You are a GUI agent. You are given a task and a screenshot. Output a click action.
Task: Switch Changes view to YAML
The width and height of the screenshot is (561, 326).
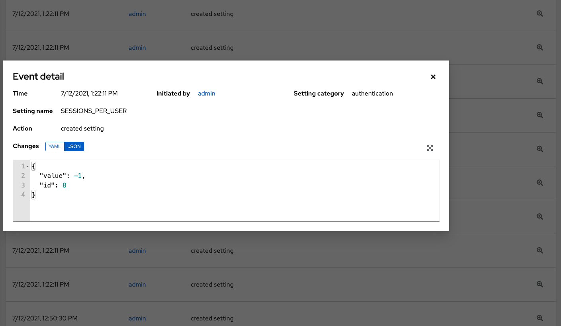click(x=55, y=146)
